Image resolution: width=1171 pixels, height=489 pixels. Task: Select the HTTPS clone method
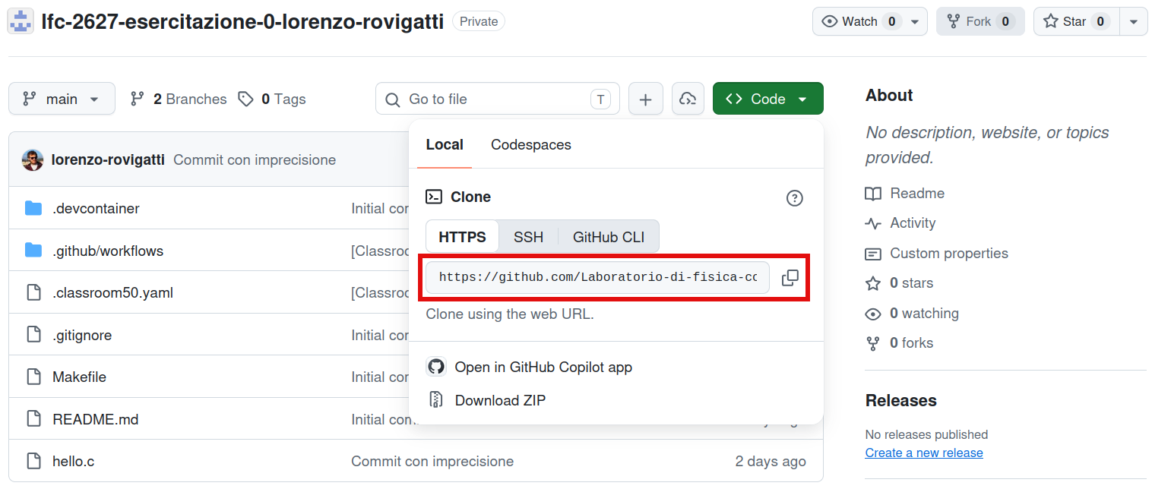(462, 237)
